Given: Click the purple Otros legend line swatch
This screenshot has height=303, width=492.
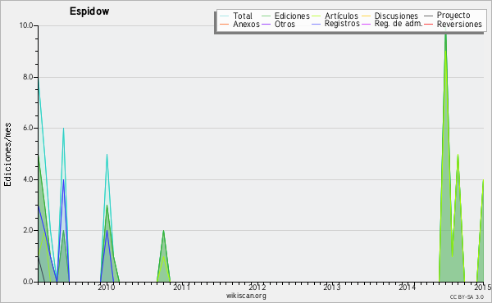Looking at the screenshot, I should [x=266, y=24].
